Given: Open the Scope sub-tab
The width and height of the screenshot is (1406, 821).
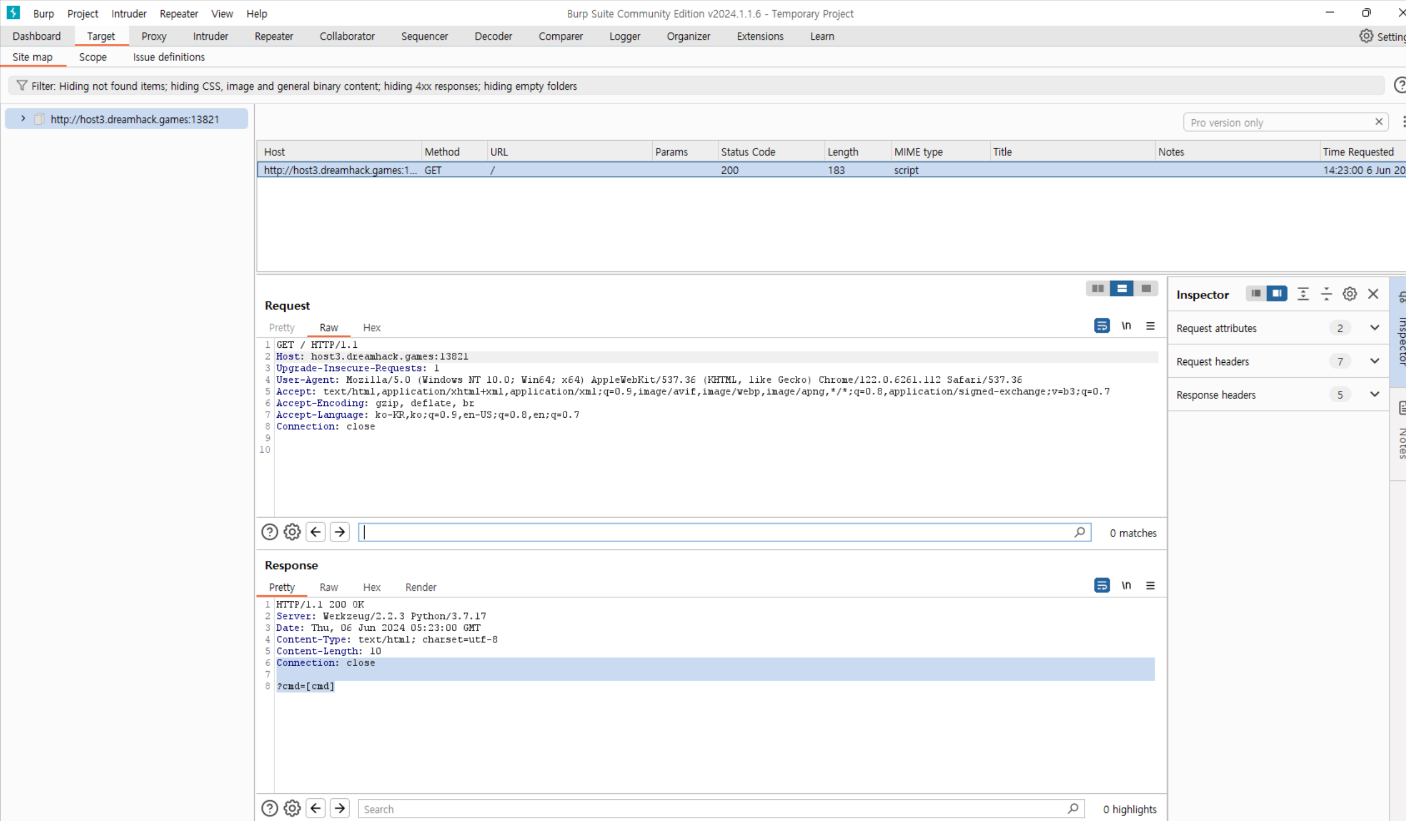Looking at the screenshot, I should [x=93, y=57].
